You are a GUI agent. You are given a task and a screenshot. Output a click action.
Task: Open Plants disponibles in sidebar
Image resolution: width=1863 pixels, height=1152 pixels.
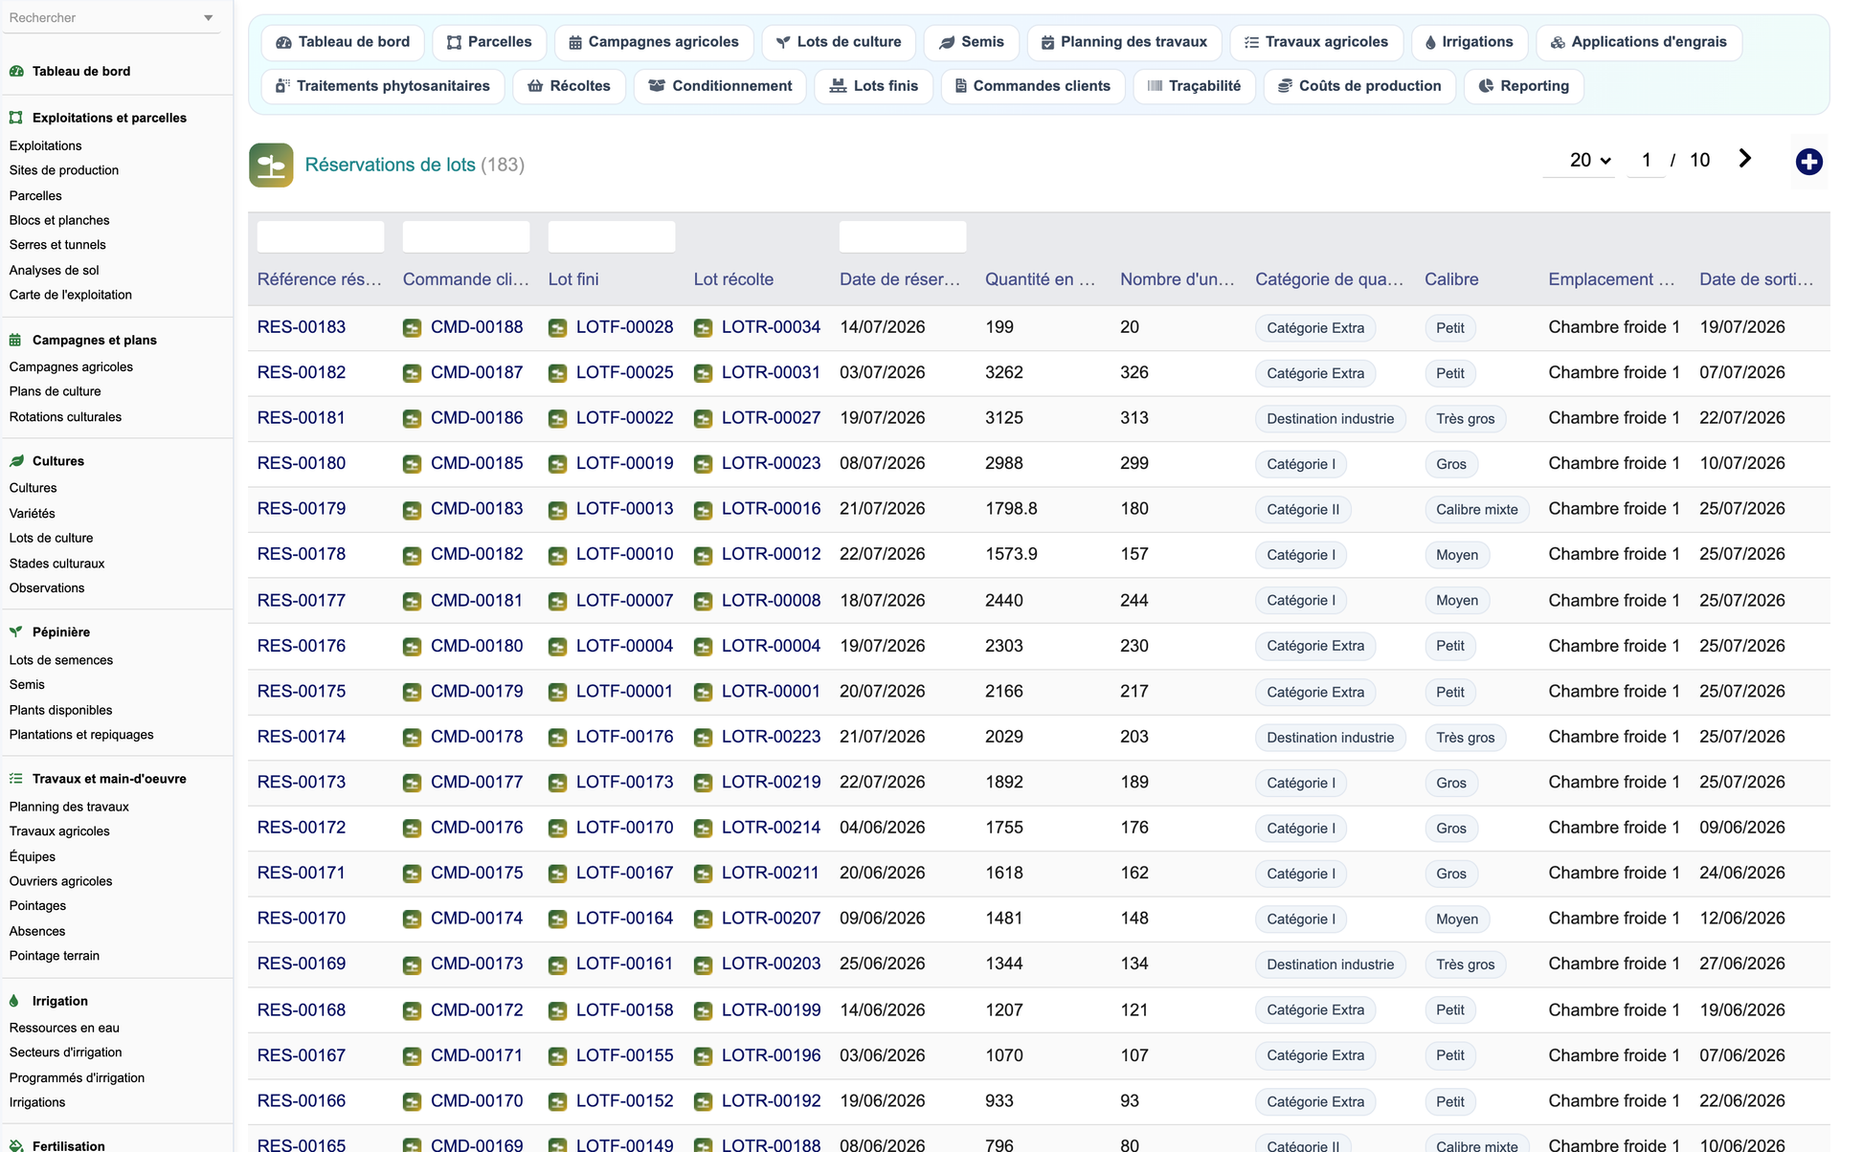[60, 710]
